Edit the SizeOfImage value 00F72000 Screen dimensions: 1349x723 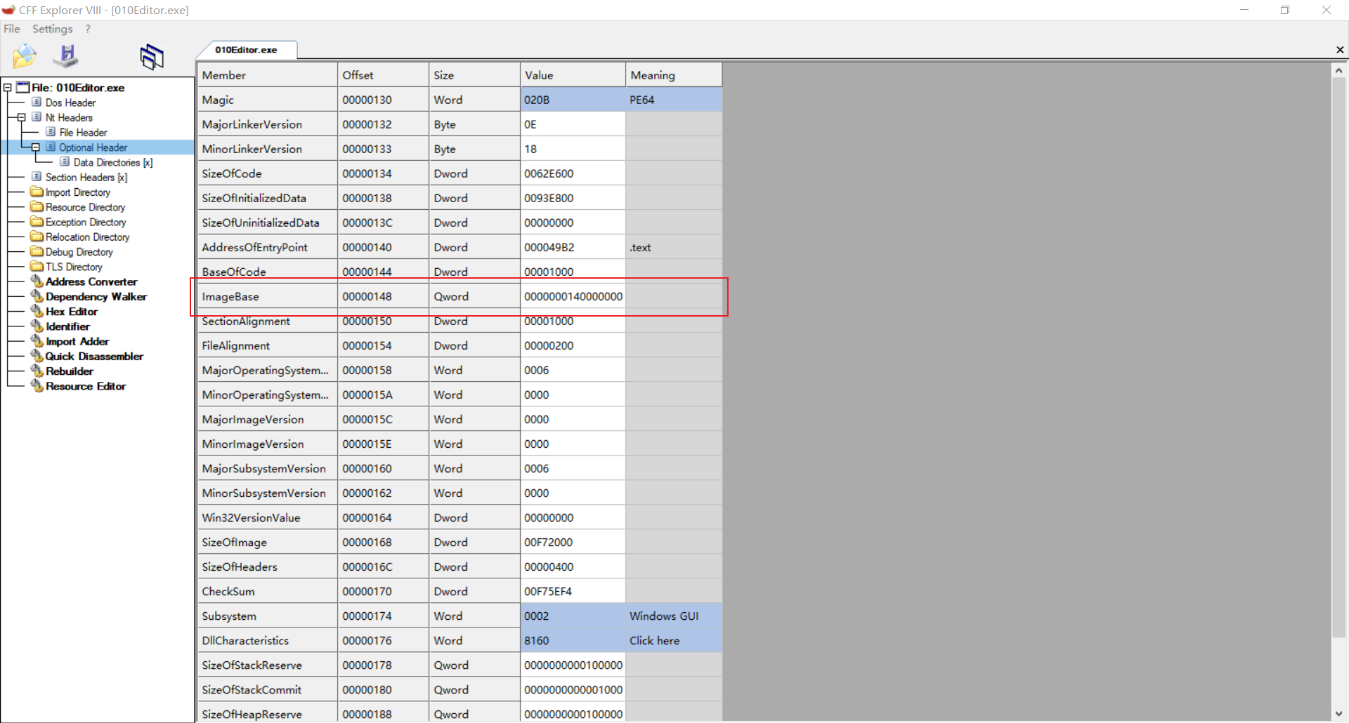pos(573,542)
